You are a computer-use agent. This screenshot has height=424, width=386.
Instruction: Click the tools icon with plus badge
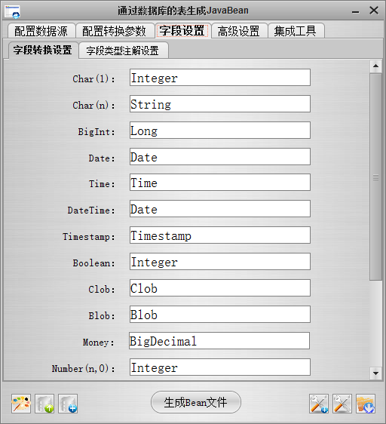pyautogui.click(x=319, y=404)
